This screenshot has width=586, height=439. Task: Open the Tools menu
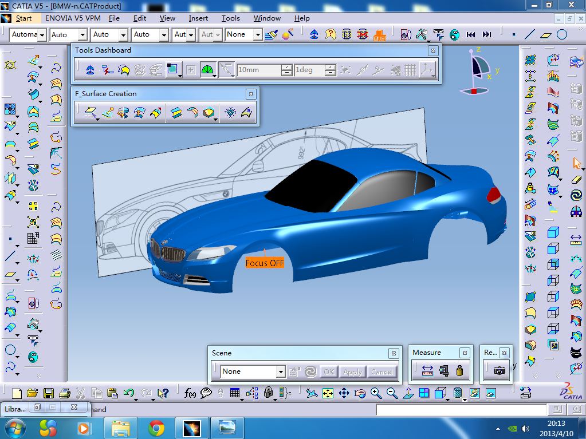(x=231, y=18)
